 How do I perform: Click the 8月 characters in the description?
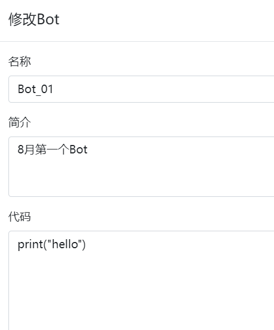(x=26, y=149)
